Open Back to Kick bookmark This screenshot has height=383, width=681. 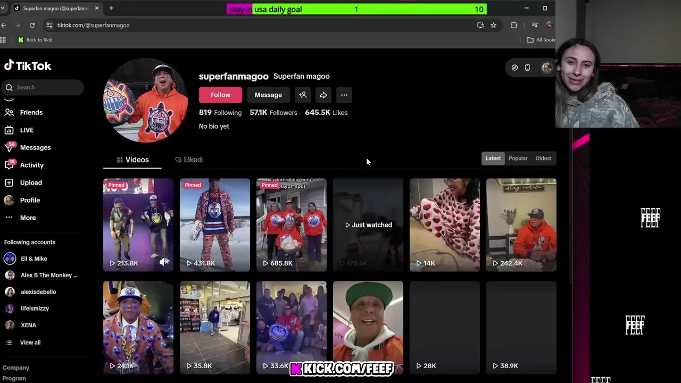[x=35, y=40]
